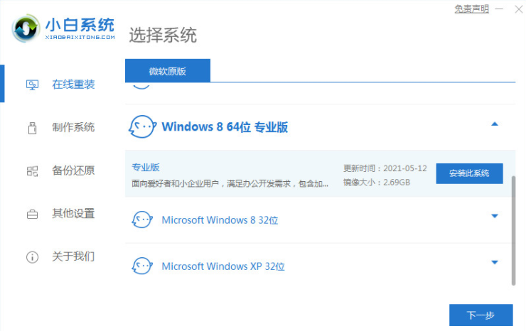Click the 下一步 button
The image size is (526, 331).
[x=481, y=315]
